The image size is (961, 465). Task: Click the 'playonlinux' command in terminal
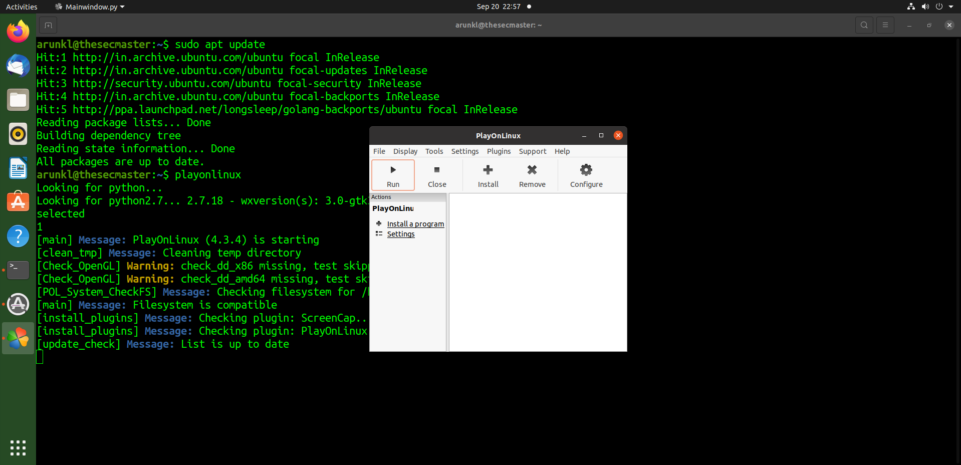coord(208,174)
